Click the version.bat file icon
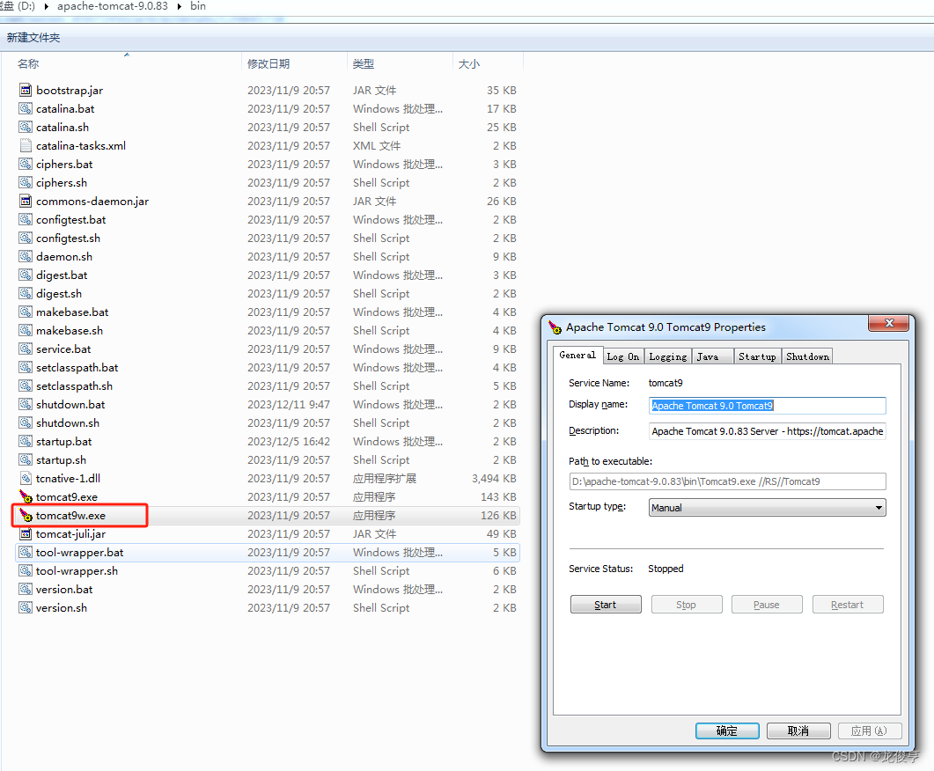Screen dimensions: 934x771 (x=25, y=590)
